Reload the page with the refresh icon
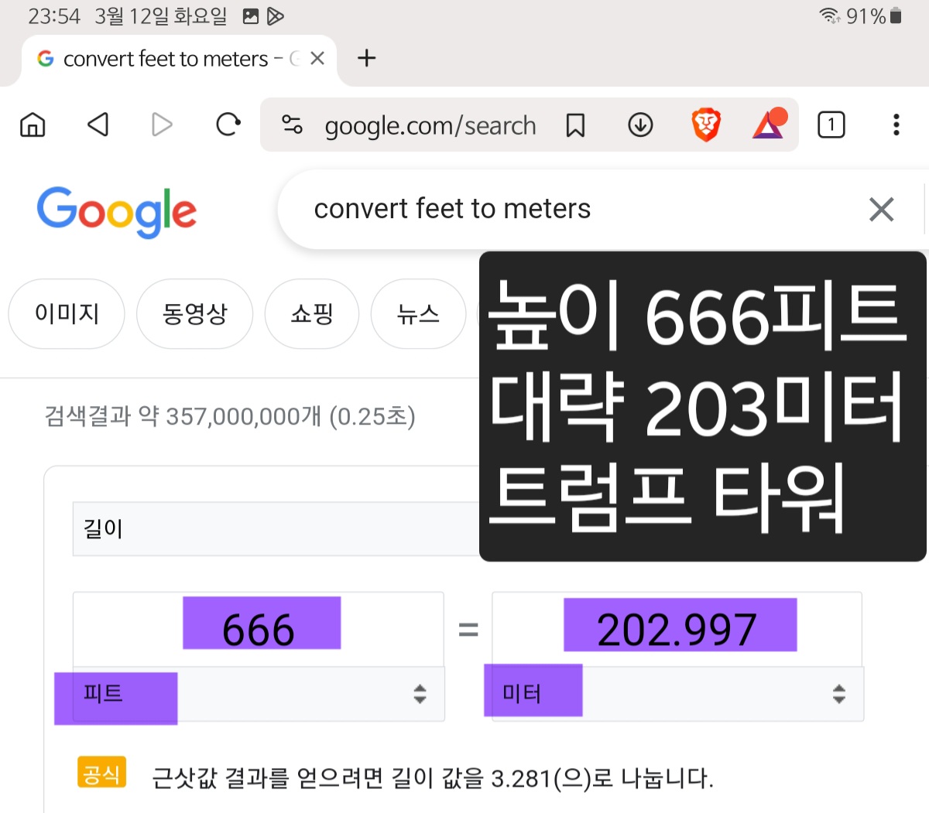Image resolution: width=929 pixels, height=813 pixels. click(228, 125)
